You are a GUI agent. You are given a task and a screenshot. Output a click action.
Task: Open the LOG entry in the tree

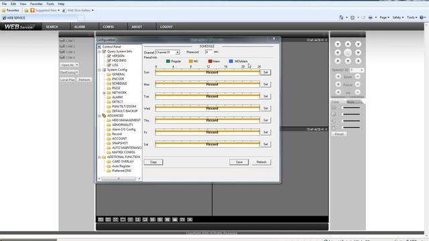(115, 65)
